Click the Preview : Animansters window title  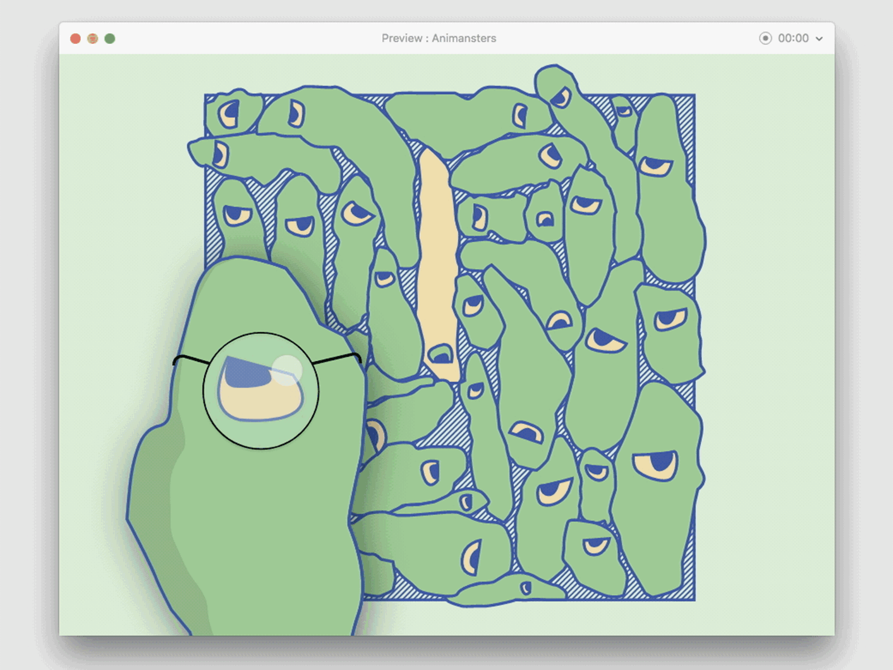(x=439, y=38)
